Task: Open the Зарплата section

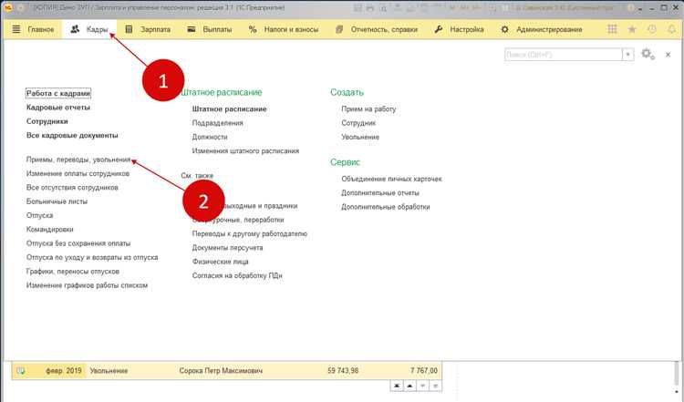Action: [148, 29]
